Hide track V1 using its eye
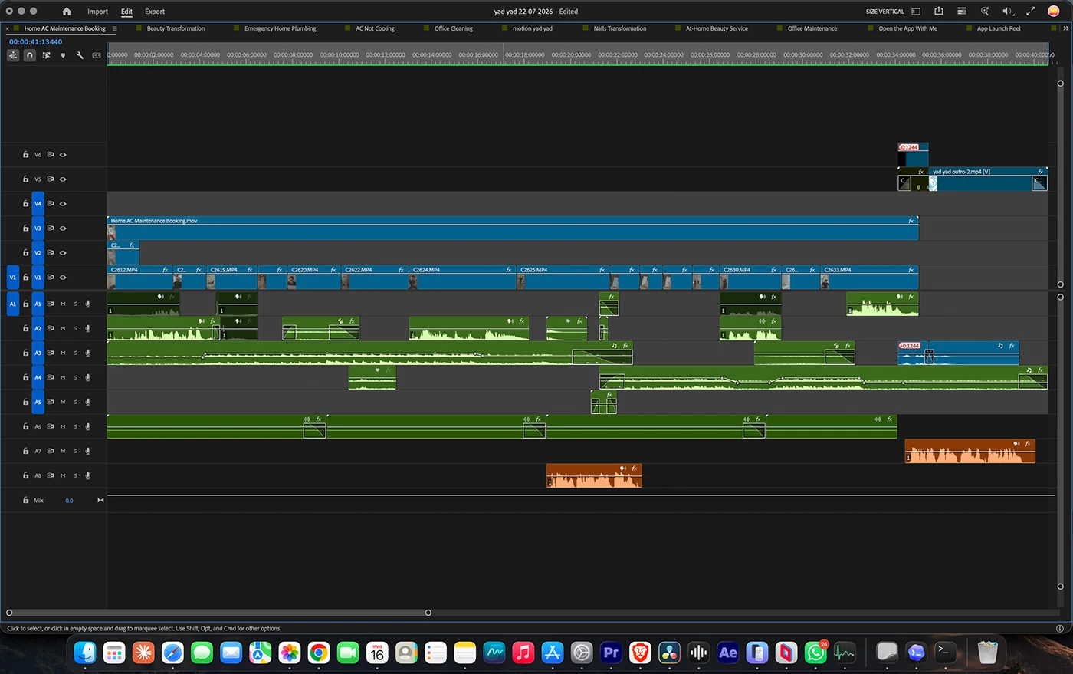 click(x=63, y=278)
